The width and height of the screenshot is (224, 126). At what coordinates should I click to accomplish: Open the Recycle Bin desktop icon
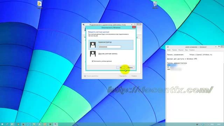click(x=155, y=5)
